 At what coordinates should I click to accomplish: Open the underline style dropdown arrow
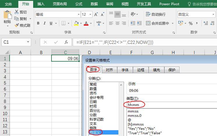[56, 23]
